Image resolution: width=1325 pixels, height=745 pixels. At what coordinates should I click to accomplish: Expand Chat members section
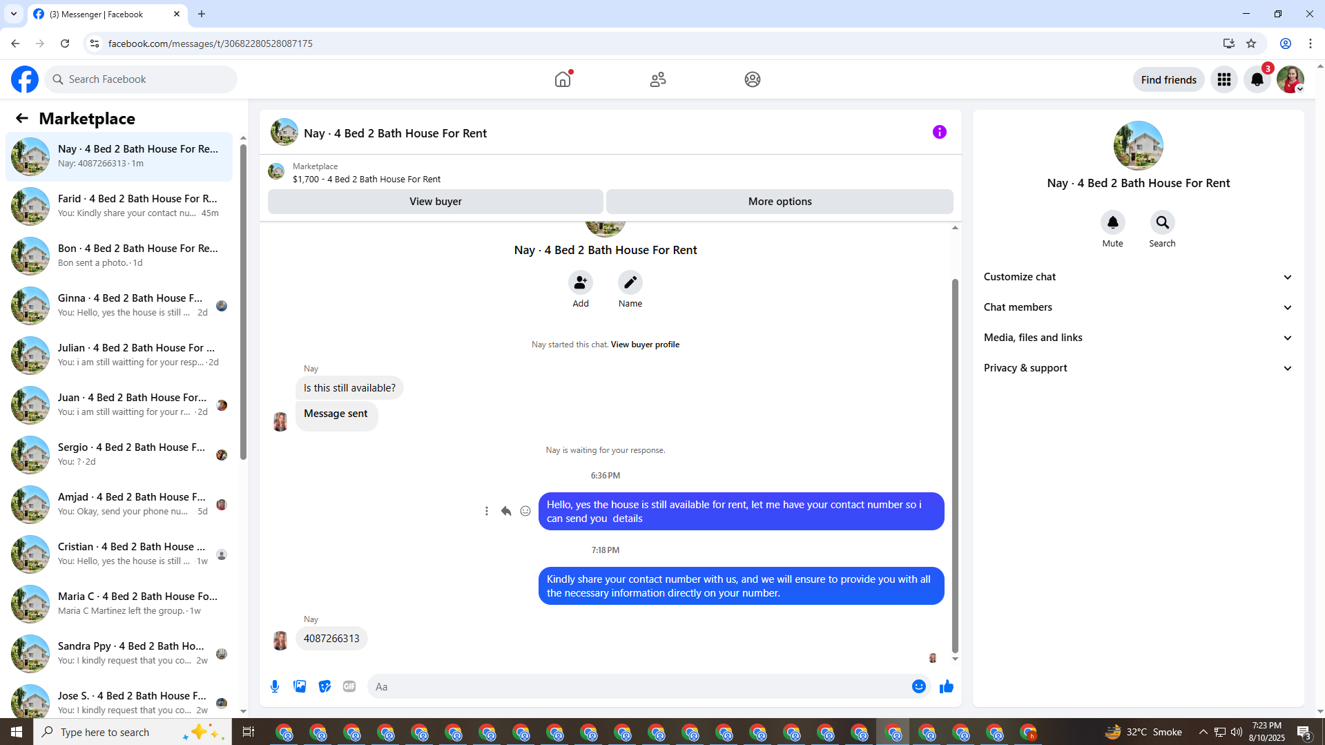1138,307
